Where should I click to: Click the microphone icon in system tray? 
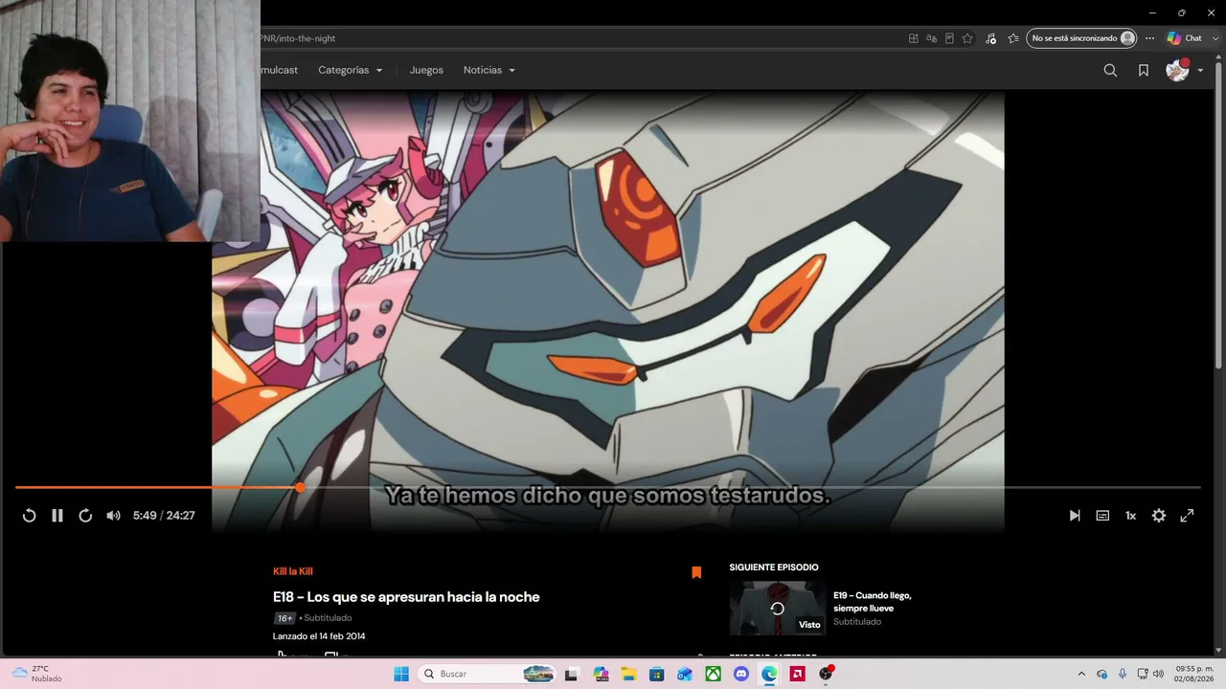point(1123,674)
